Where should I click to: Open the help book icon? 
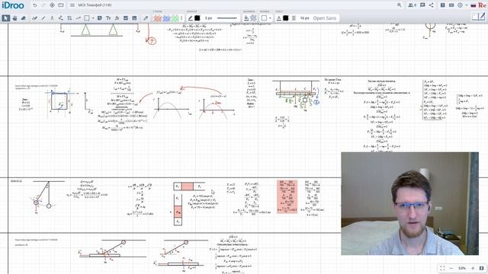click(x=442, y=5)
